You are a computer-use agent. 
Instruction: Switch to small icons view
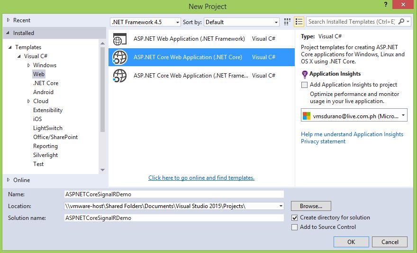tap(287, 22)
